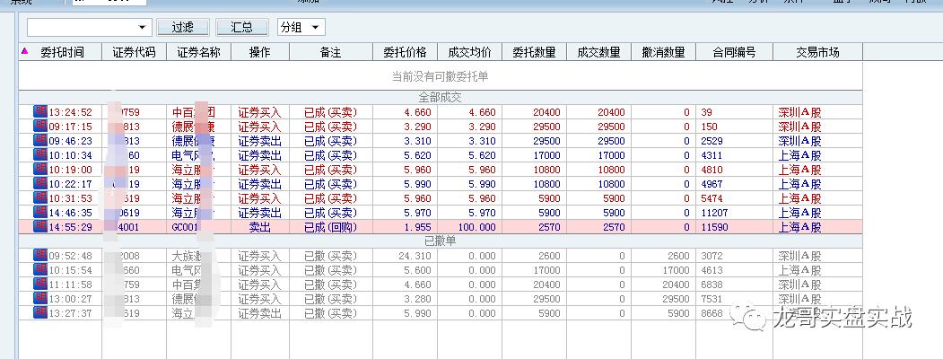Sort by 成交均价 column header
This screenshot has width=943, height=359.
(469, 52)
